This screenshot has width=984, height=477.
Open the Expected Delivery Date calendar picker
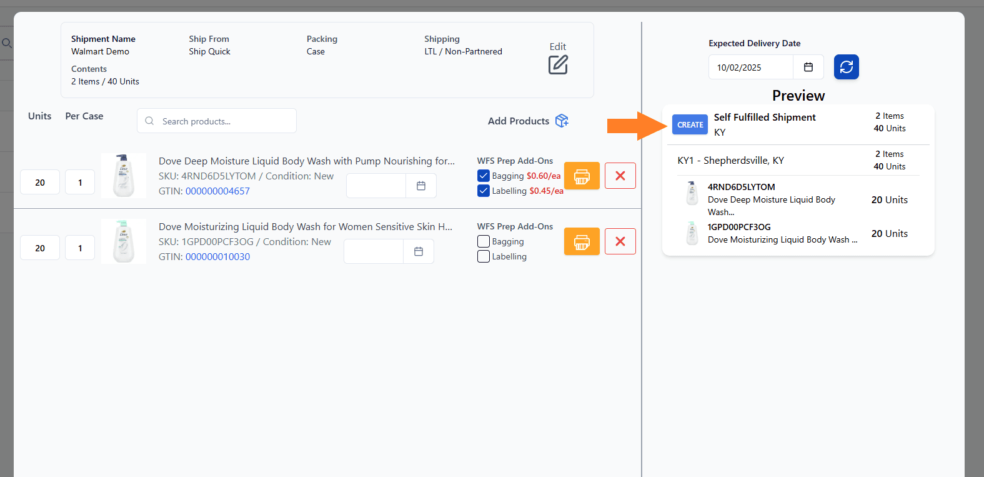[x=808, y=67]
